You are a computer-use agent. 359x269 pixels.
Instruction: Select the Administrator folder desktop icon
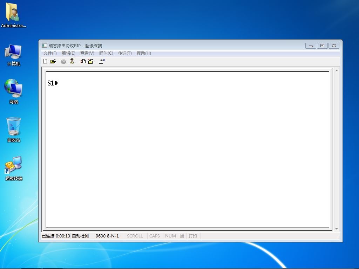click(x=13, y=15)
